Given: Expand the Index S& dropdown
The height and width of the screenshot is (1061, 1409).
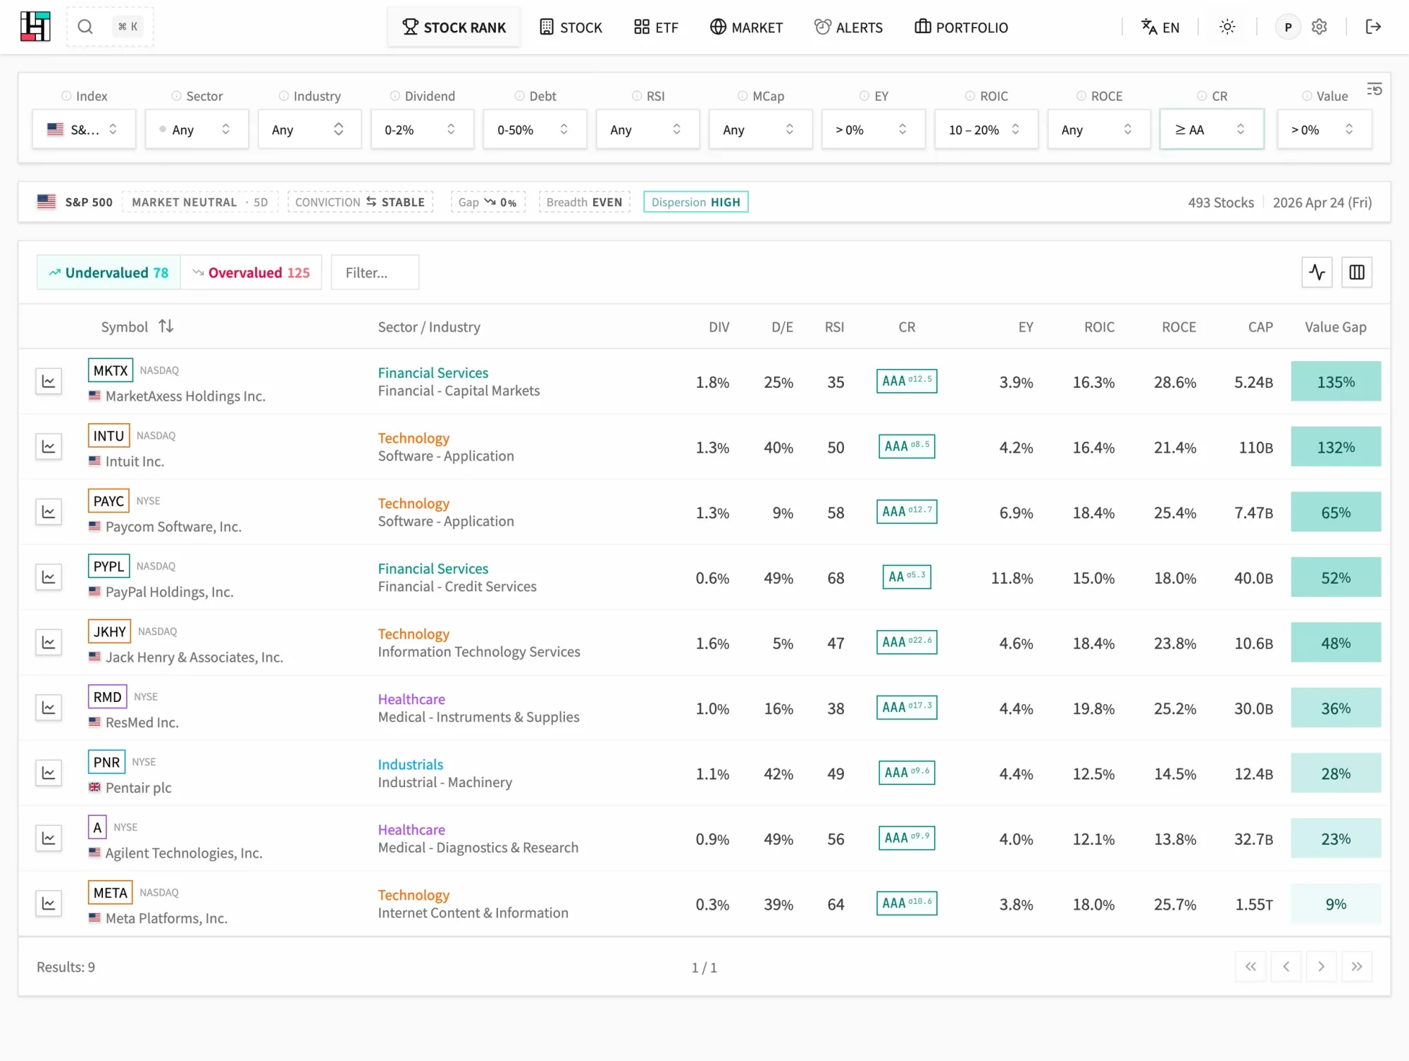Looking at the screenshot, I should pos(84,130).
